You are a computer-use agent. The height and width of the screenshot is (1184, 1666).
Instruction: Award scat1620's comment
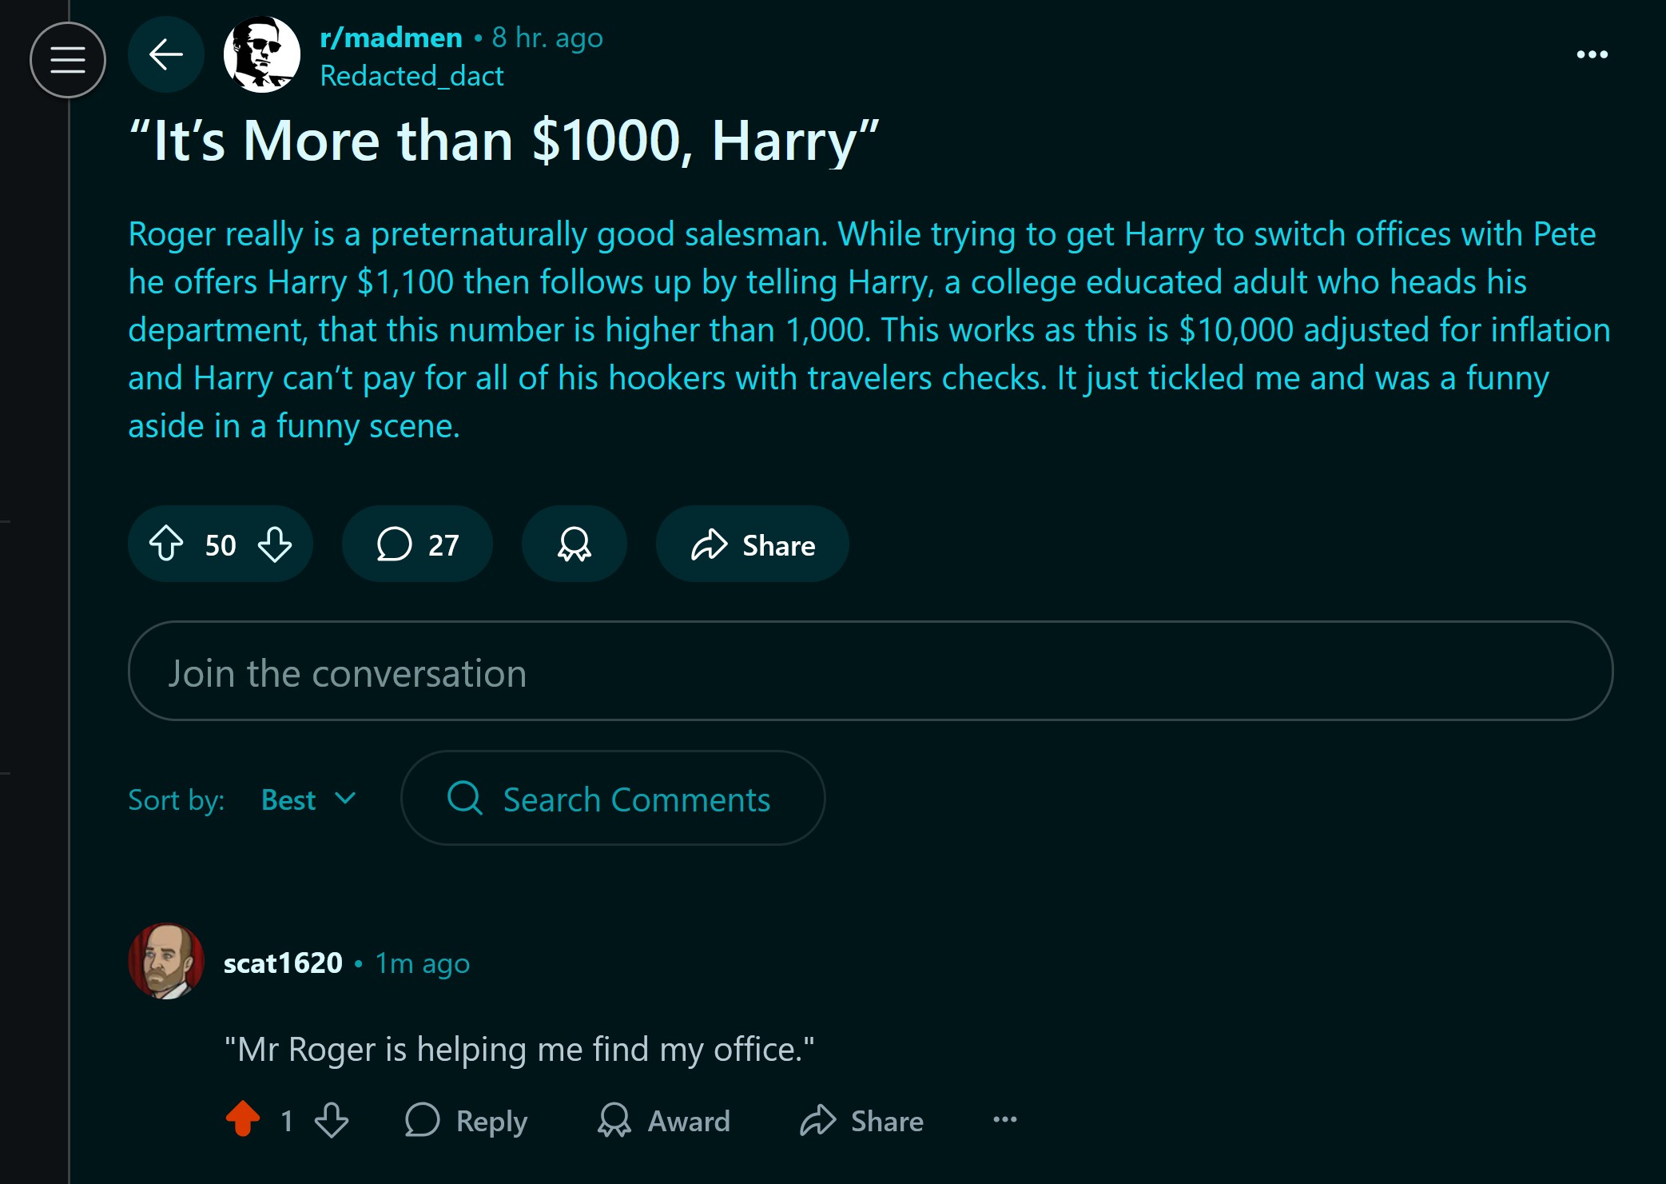pos(664,1120)
